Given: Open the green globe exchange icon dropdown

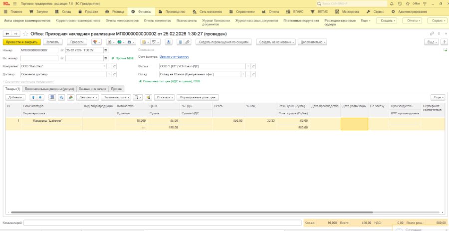Looking at the screenshot, I should coord(121,42).
